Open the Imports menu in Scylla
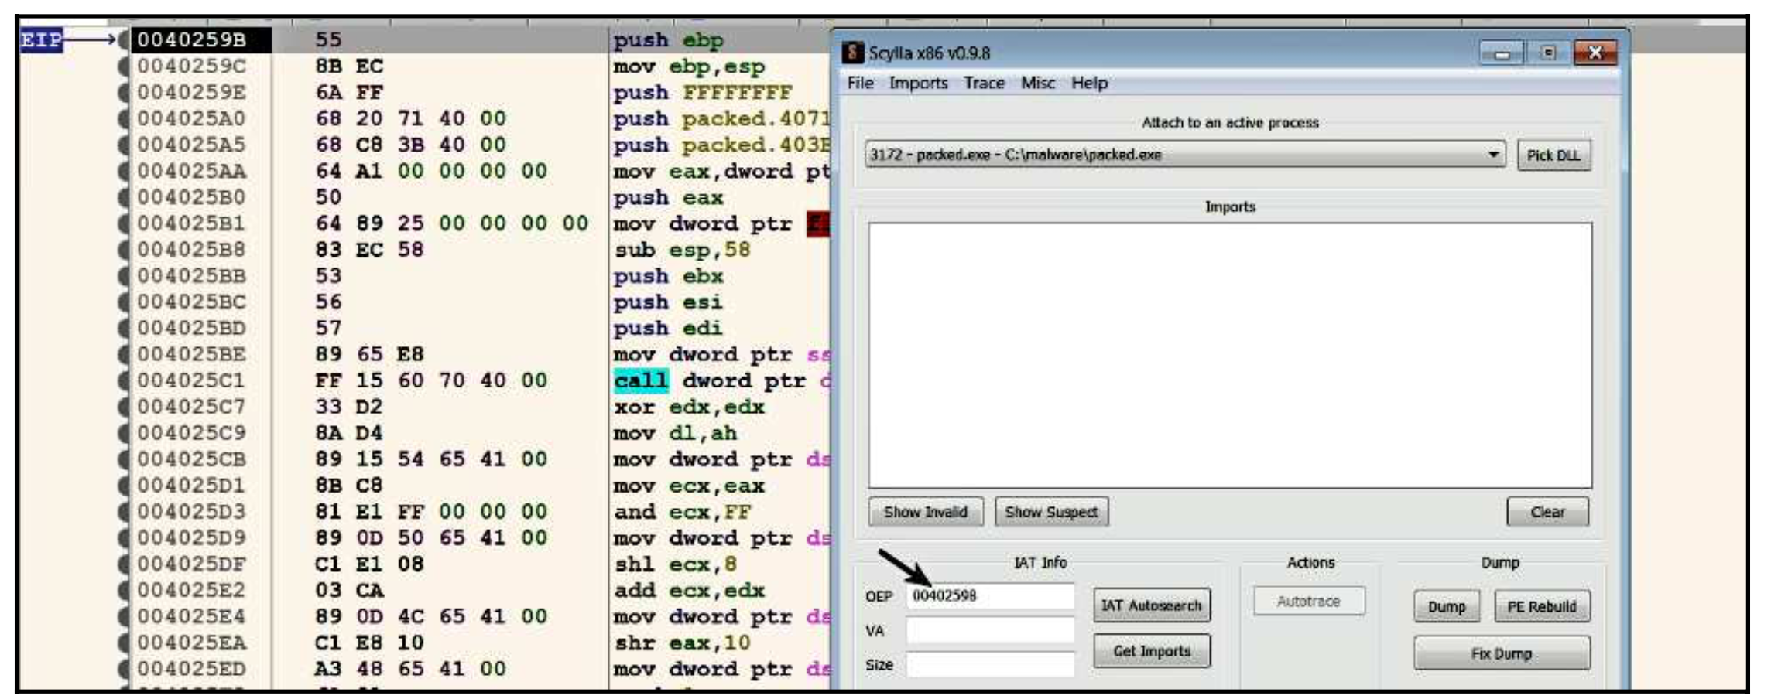Screen dimensions: 1771x699 point(918,83)
